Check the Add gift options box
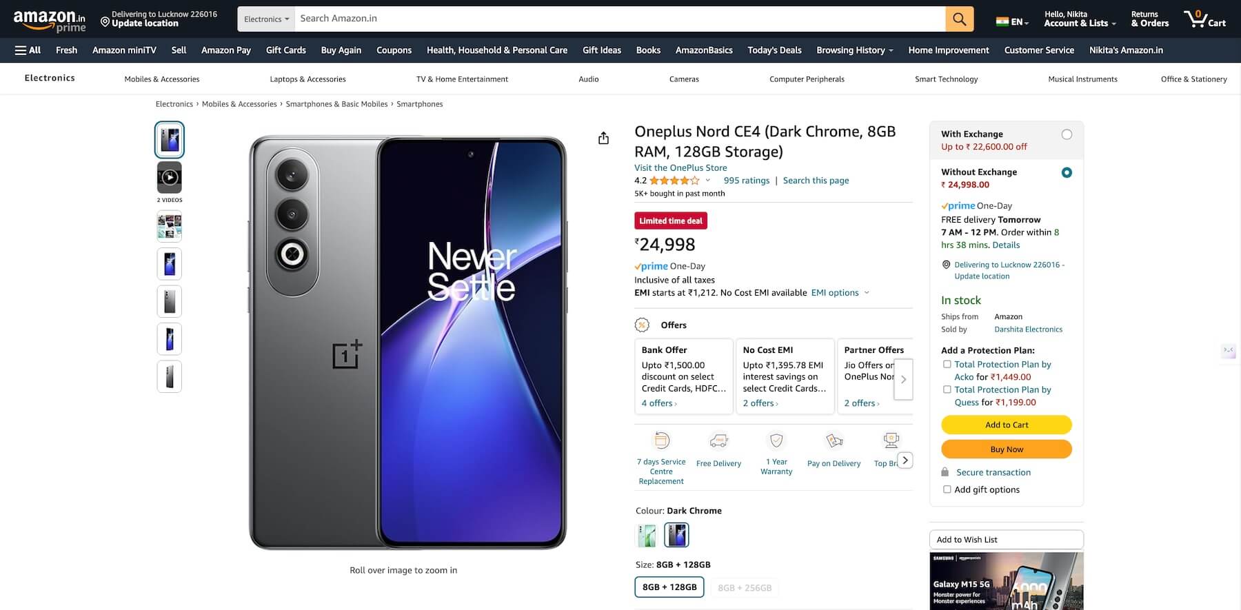Image resolution: width=1241 pixels, height=610 pixels. coord(947,489)
